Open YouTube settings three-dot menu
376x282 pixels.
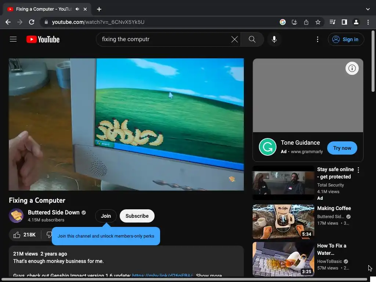click(318, 39)
